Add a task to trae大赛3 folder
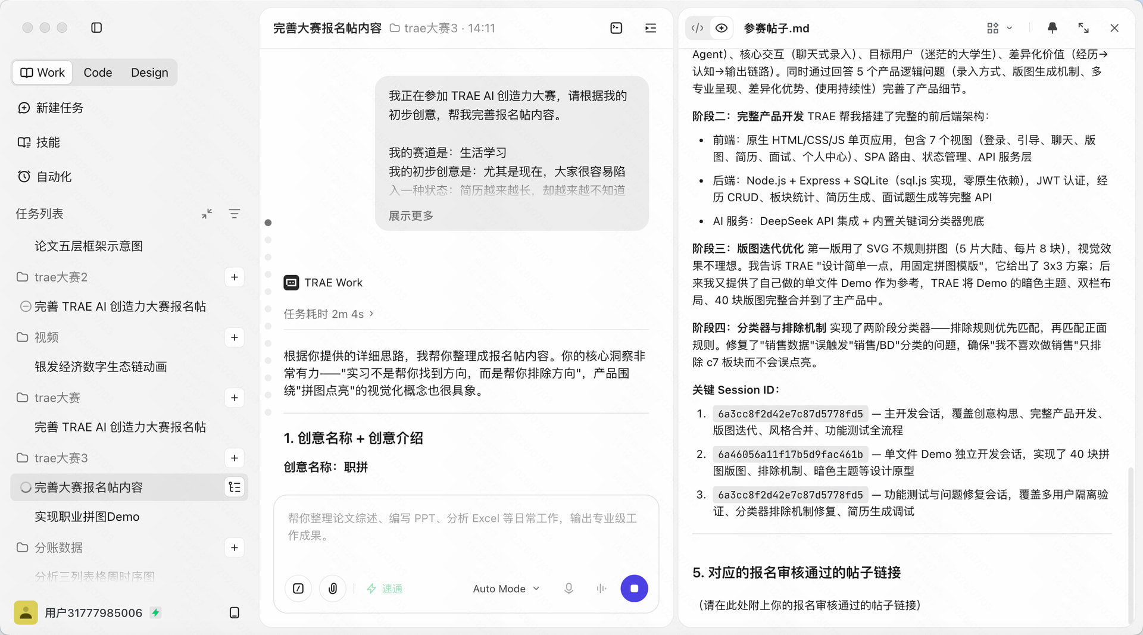The width and height of the screenshot is (1143, 635). coord(235,458)
